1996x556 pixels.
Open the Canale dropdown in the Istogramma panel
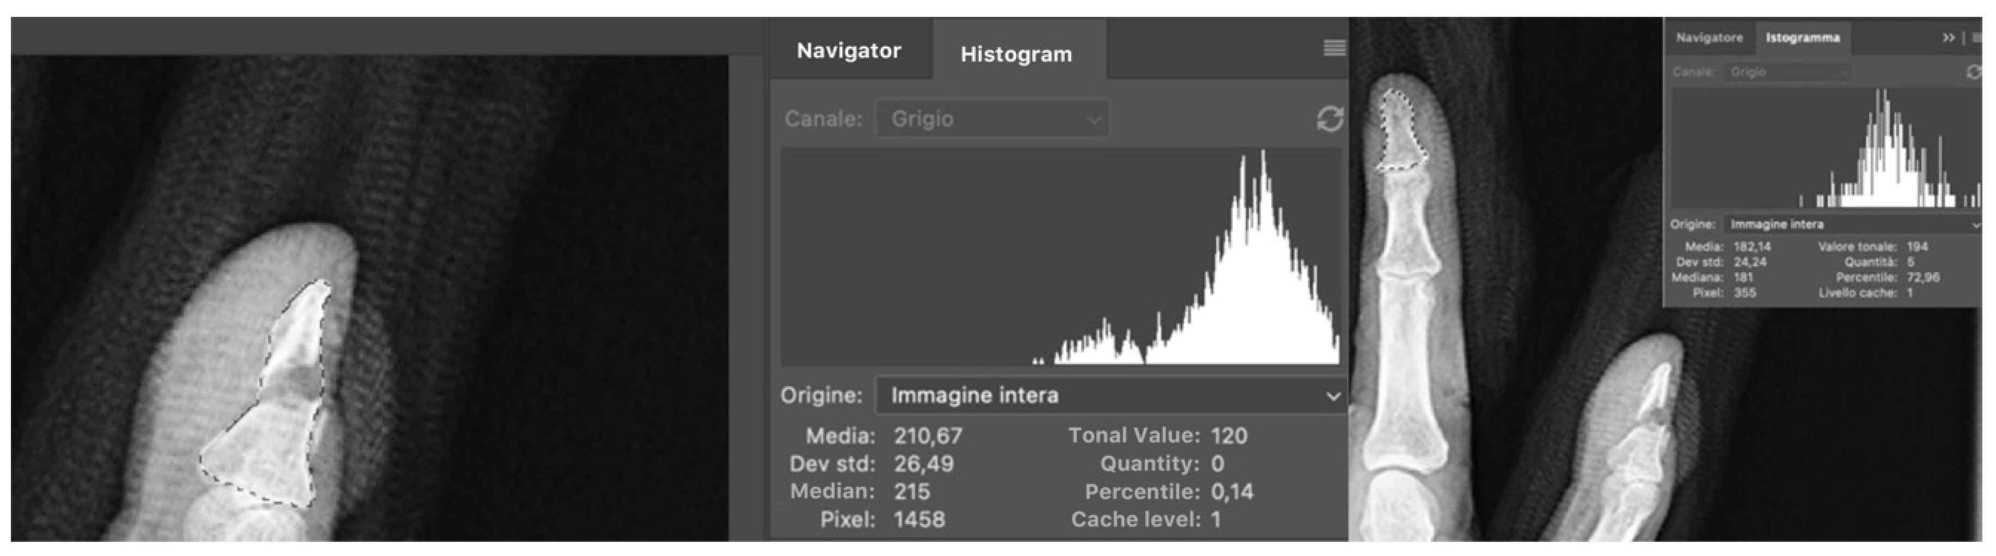click(x=1787, y=72)
